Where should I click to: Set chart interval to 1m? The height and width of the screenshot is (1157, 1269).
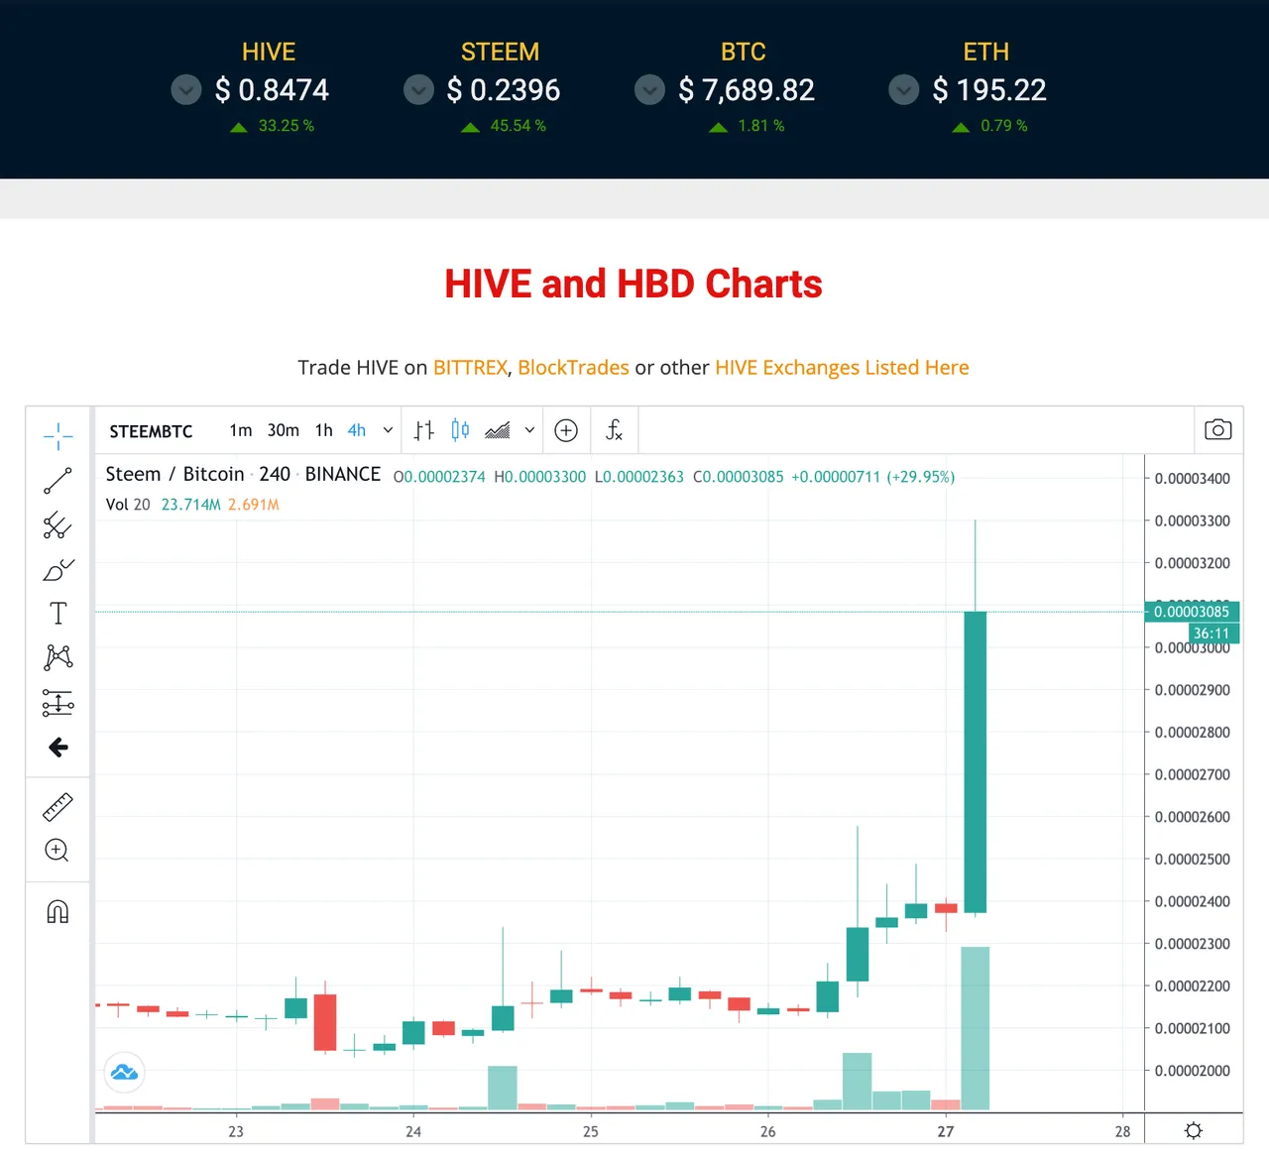click(x=241, y=430)
